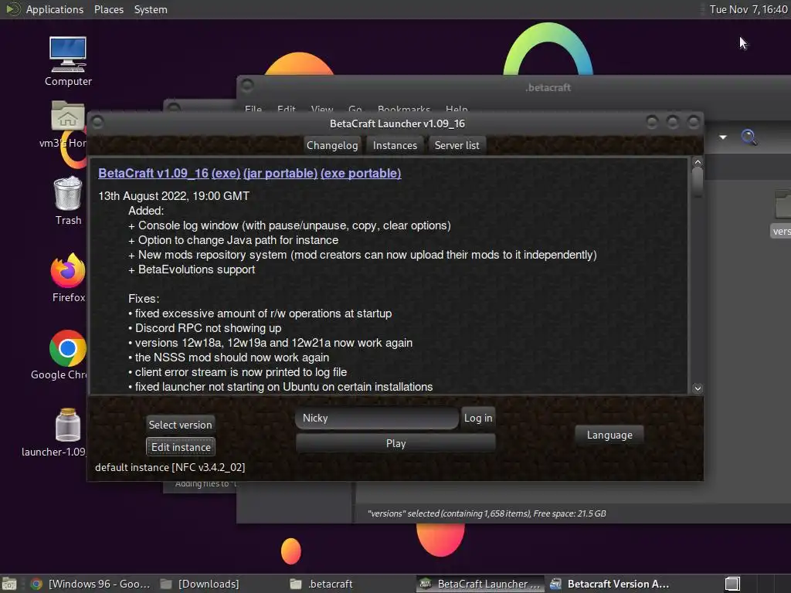
Task: Switch to the Changelog tab
Action: 332,145
